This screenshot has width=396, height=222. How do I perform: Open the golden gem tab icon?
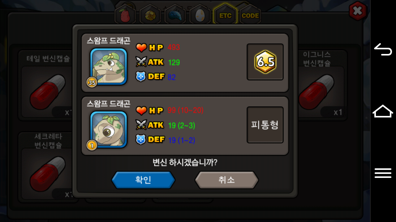coord(150,15)
